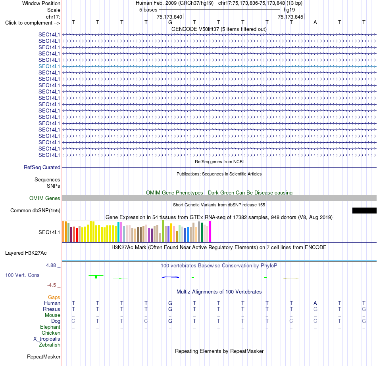The height and width of the screenshot is (366, 377).
Task: Click the Window Position label
Action: 41,3
